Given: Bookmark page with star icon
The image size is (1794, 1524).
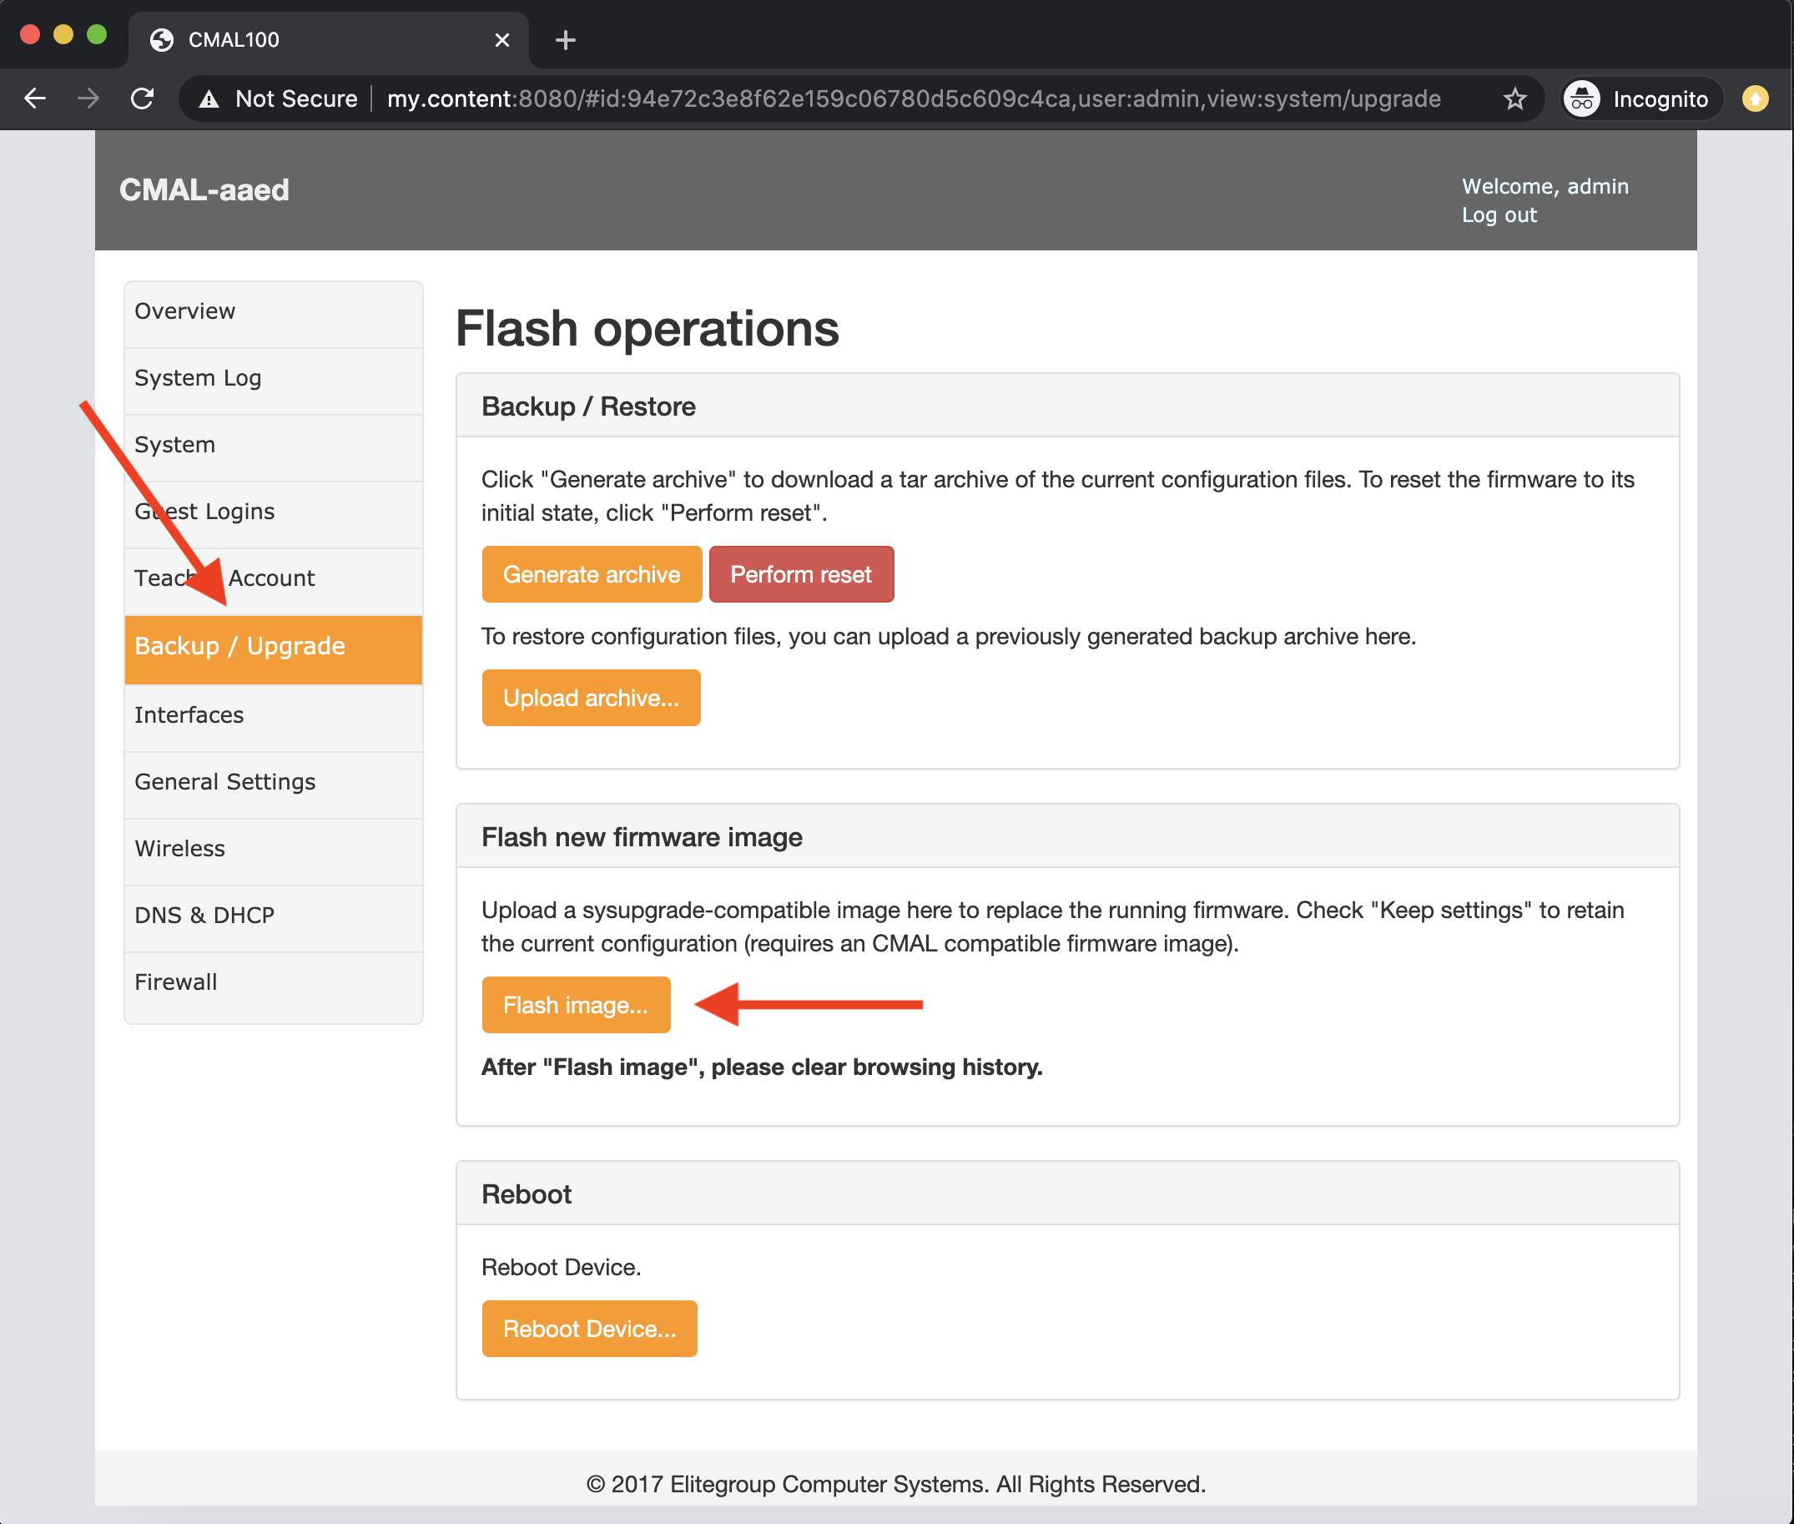Looking at the screenshot, I should pos(1515,98).
